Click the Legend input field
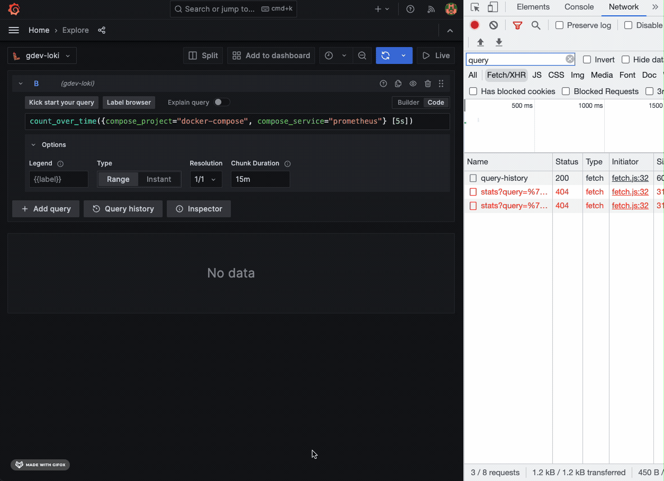 [x=58, y=179]
